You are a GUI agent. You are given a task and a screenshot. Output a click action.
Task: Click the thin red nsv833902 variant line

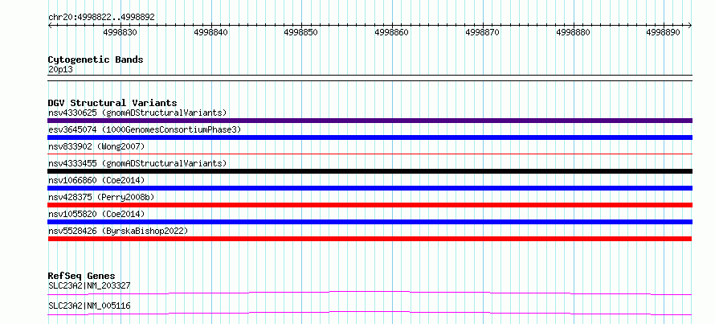click(x=370, y=154)
